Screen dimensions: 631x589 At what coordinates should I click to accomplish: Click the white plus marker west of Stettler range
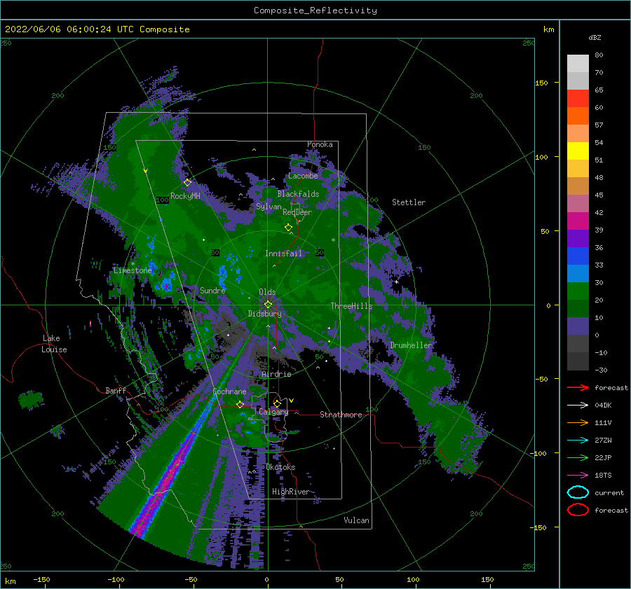(x=396, y=282)
